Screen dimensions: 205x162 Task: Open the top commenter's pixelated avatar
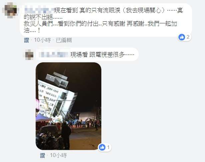tap(11, 10)
